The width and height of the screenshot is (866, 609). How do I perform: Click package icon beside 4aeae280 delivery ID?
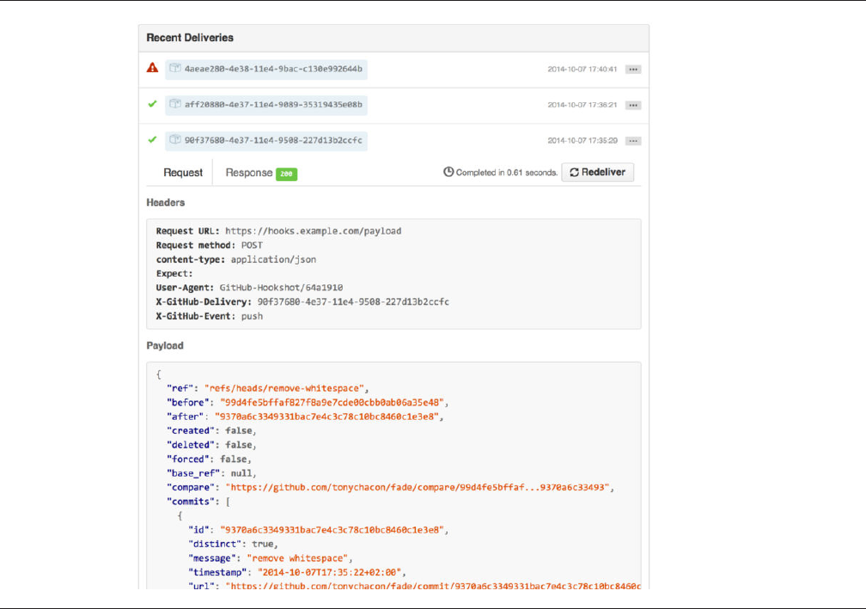[x=174, y=68]
